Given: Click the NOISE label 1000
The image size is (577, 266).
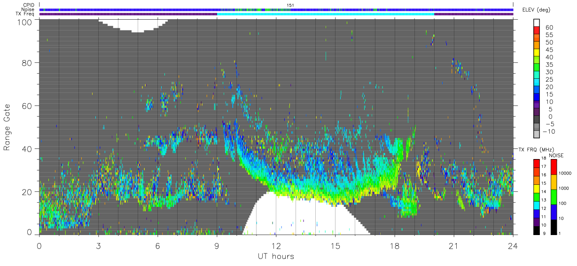Looking at the screenshot, I should point(564,188).
